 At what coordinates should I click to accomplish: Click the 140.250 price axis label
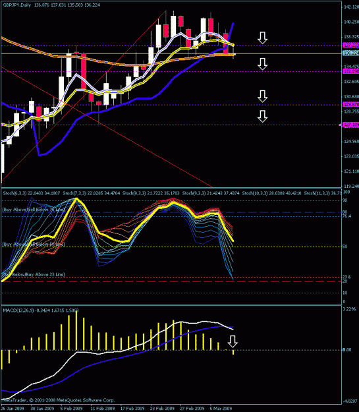(x=351, y=22)
